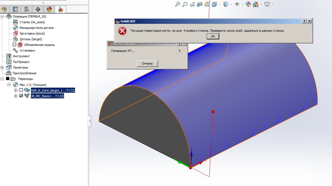
Task: Open the Apply Scene dropdown arrow
Action: pos(261,4)
